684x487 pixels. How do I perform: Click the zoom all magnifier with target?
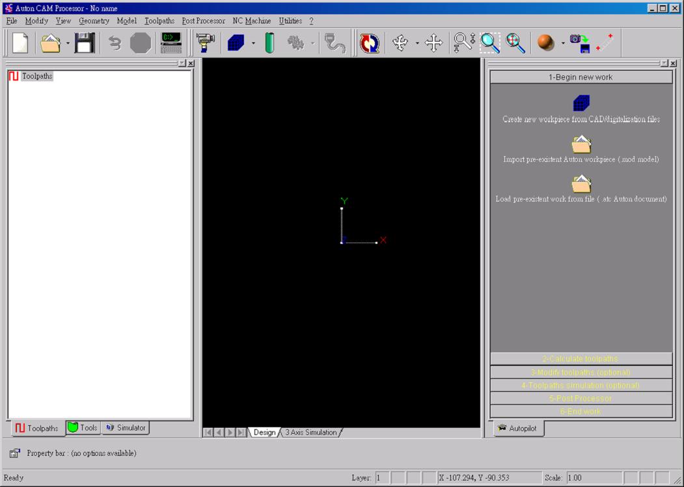coord(515,43)
